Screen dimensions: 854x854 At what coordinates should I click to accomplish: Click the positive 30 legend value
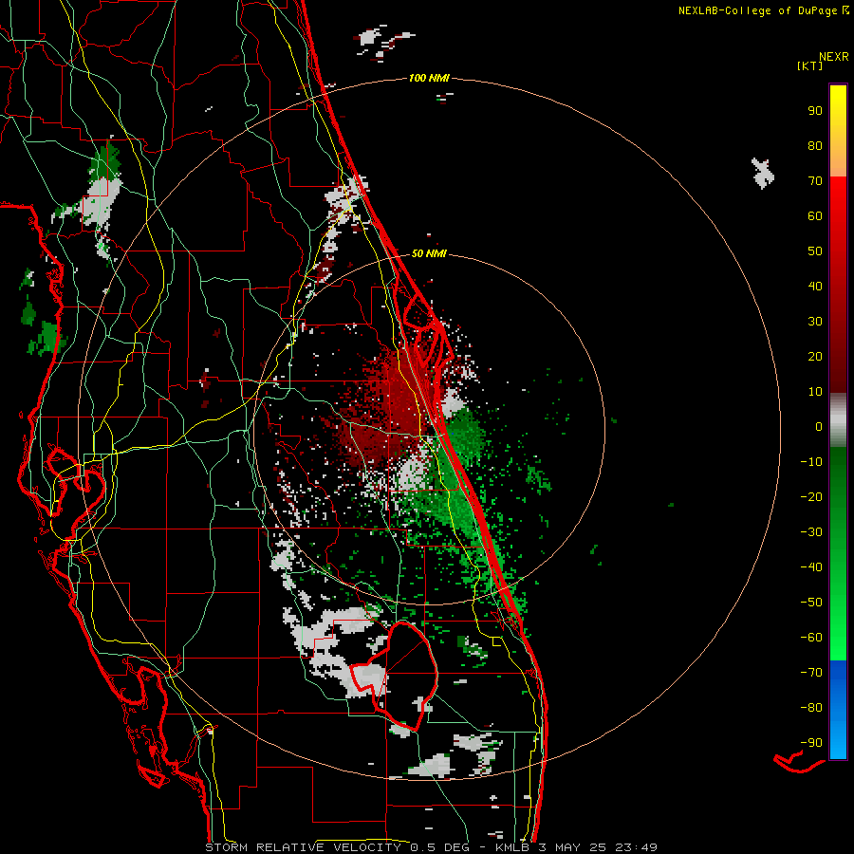[815, 322]
